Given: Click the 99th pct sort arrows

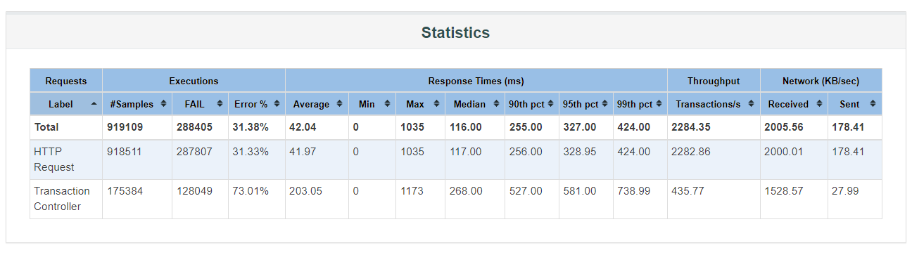Looking at the screenshot, I should point(659,104).
